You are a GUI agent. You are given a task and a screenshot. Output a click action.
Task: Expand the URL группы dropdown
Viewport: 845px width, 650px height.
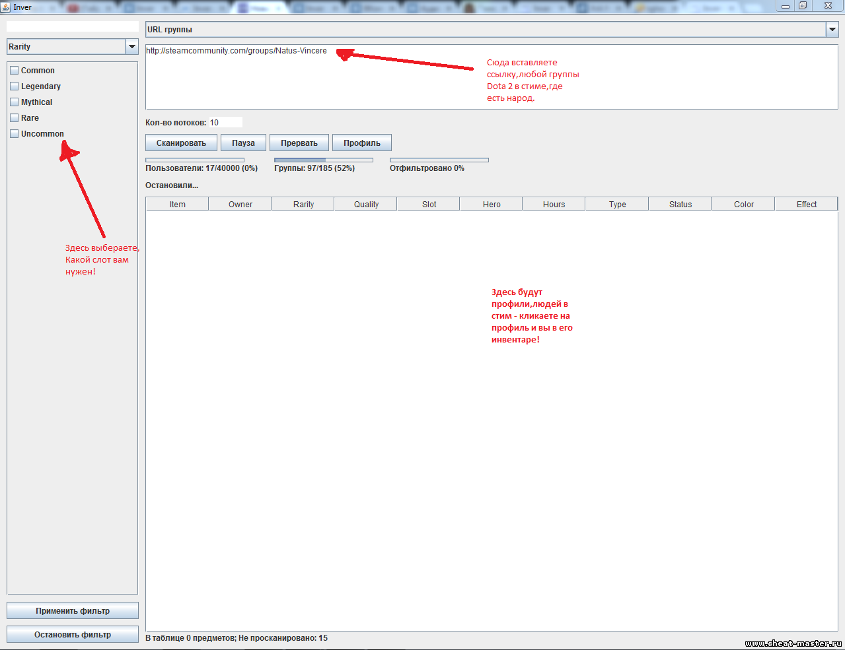click(x=832, y=30)
